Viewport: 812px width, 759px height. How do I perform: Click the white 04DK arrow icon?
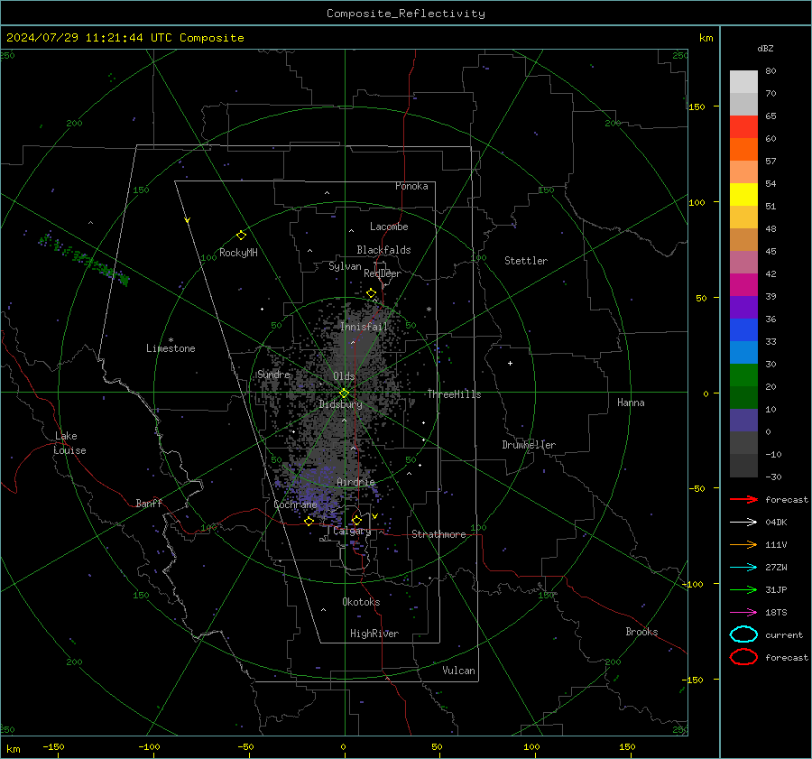pos(743,523)
